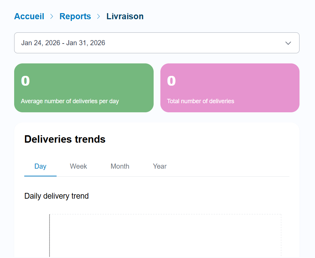Select the zero value in the green card
Viewport: 315px width, 258px height.
[x=25, y=81]
